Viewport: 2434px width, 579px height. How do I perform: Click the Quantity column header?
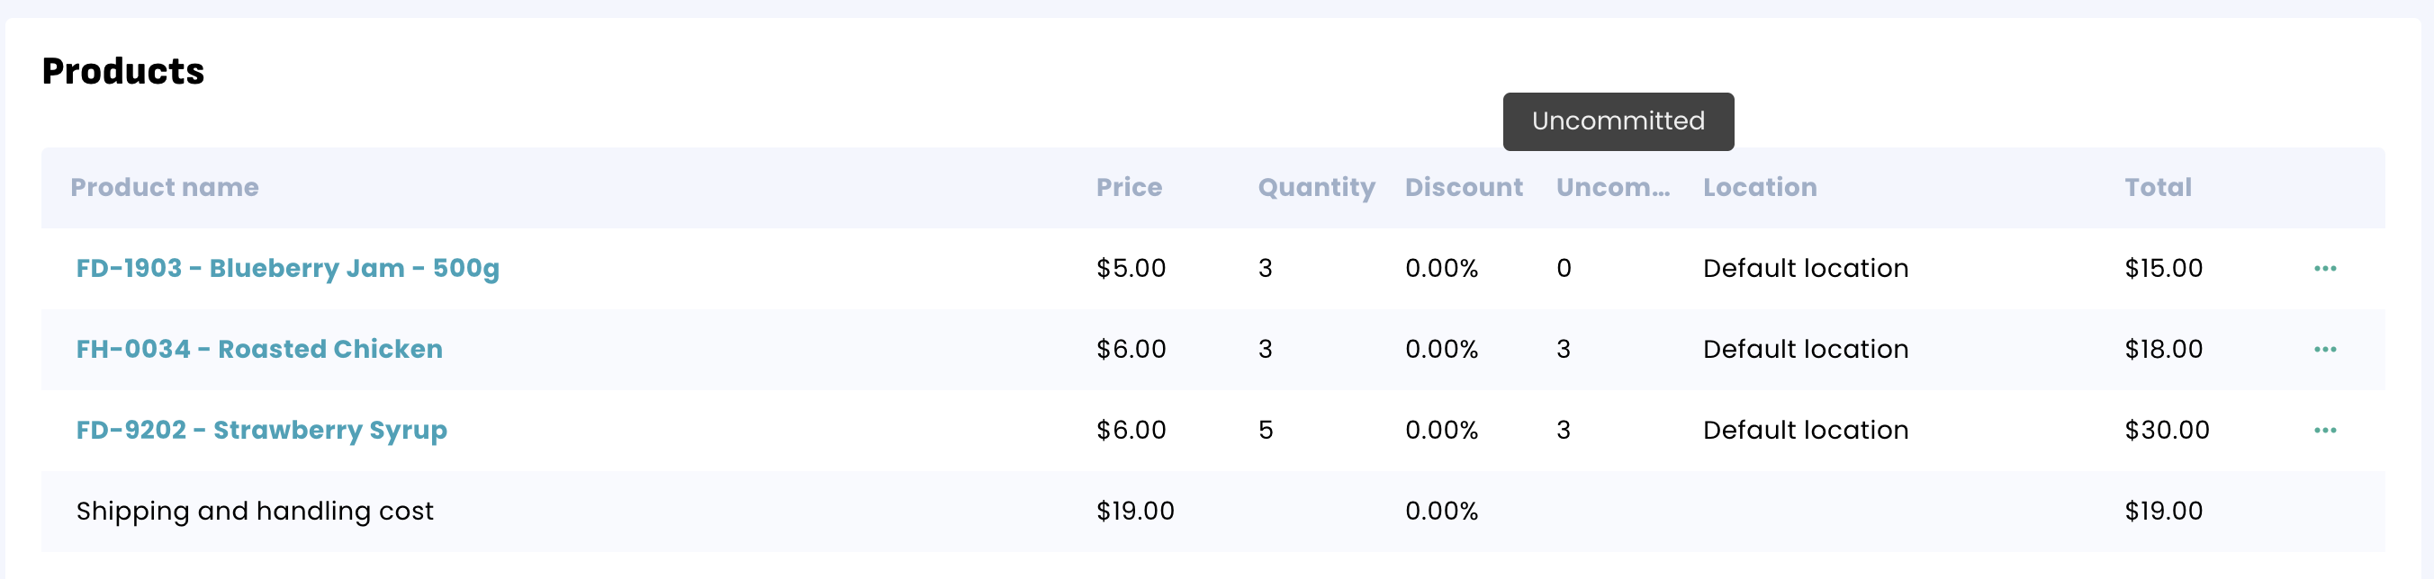coord(1315,188)
